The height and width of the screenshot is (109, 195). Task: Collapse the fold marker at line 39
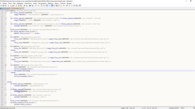[x=6, y=56]
